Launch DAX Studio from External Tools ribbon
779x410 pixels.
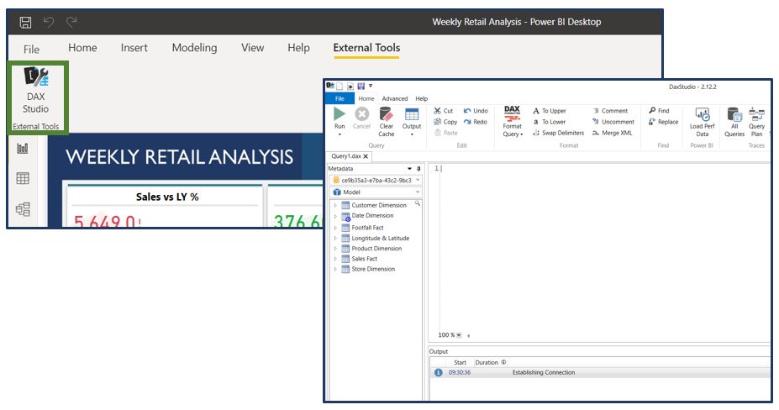click(36, 92)
